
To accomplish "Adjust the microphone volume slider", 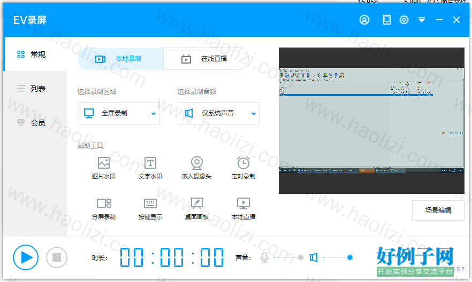I will (x=289, y=257).
